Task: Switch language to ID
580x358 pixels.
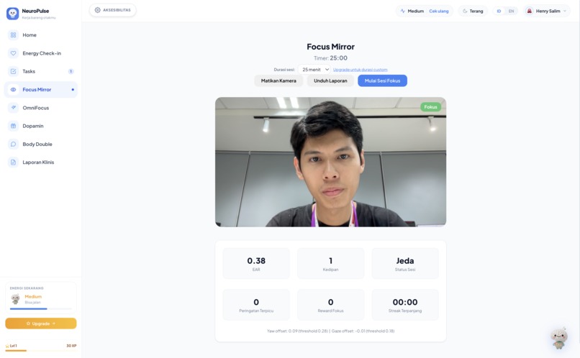Action: click(x=499, y=11)
